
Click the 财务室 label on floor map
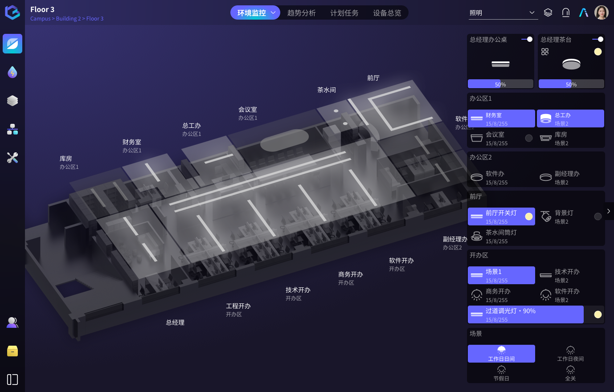132,142
